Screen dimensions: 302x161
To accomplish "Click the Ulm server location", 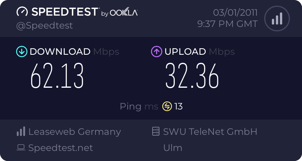I will click(x=172, y=148).
